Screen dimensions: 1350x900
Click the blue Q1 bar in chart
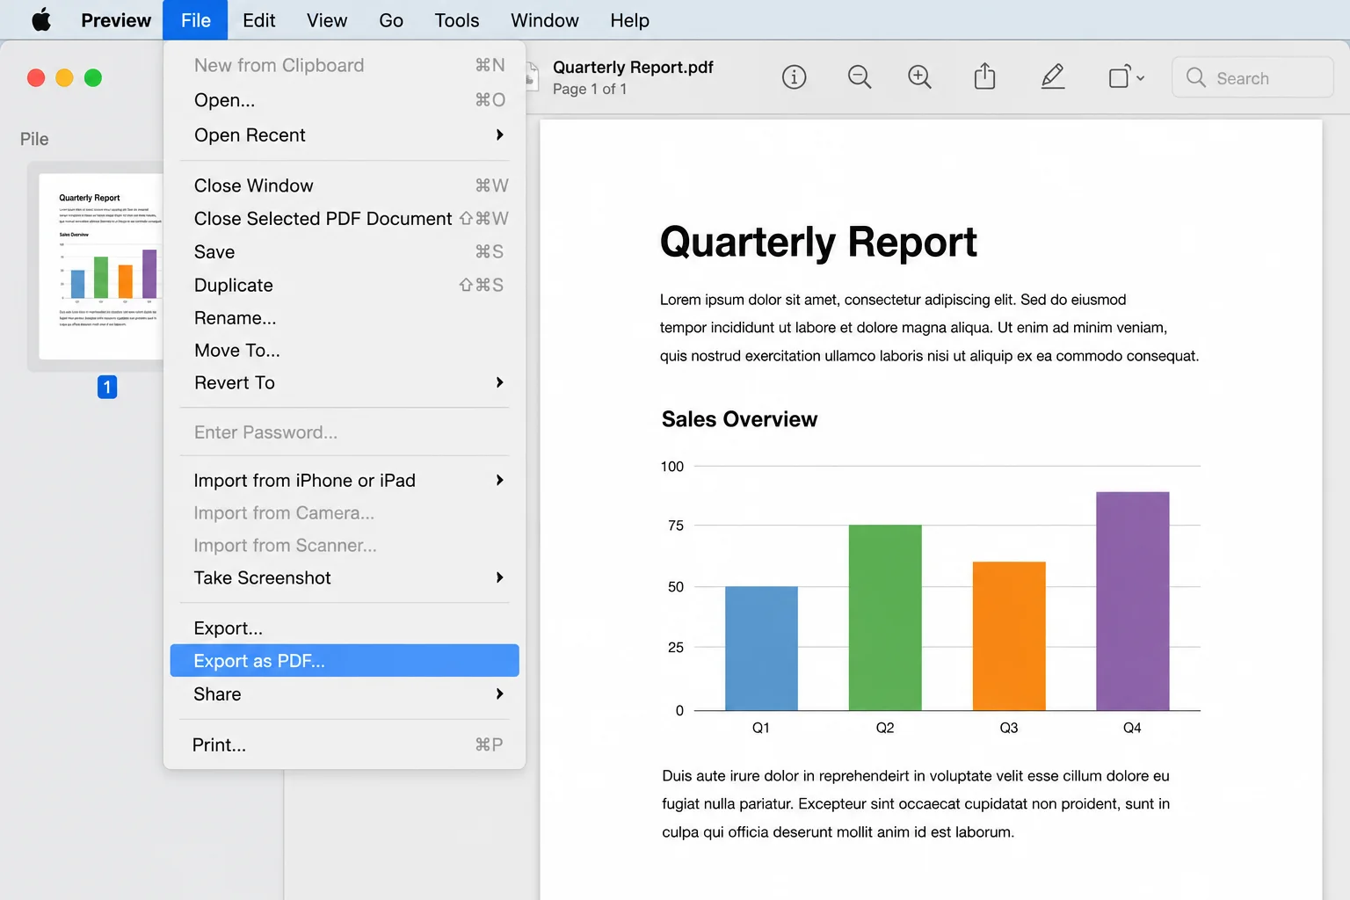click(x=761, y=649)
